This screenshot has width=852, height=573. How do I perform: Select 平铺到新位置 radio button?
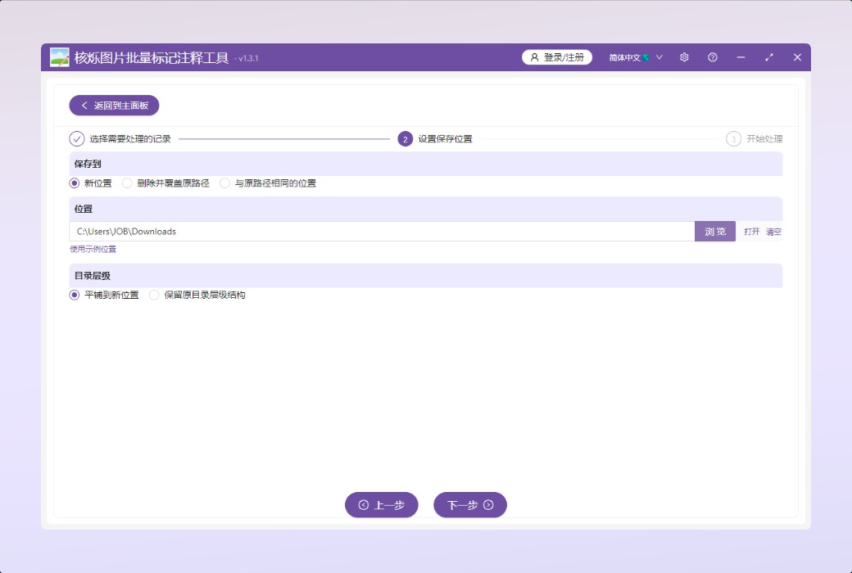tap(75, 295)
